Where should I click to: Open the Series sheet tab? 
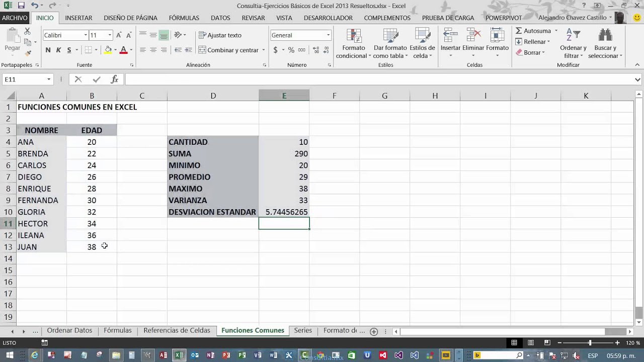(x=303, y=330)
